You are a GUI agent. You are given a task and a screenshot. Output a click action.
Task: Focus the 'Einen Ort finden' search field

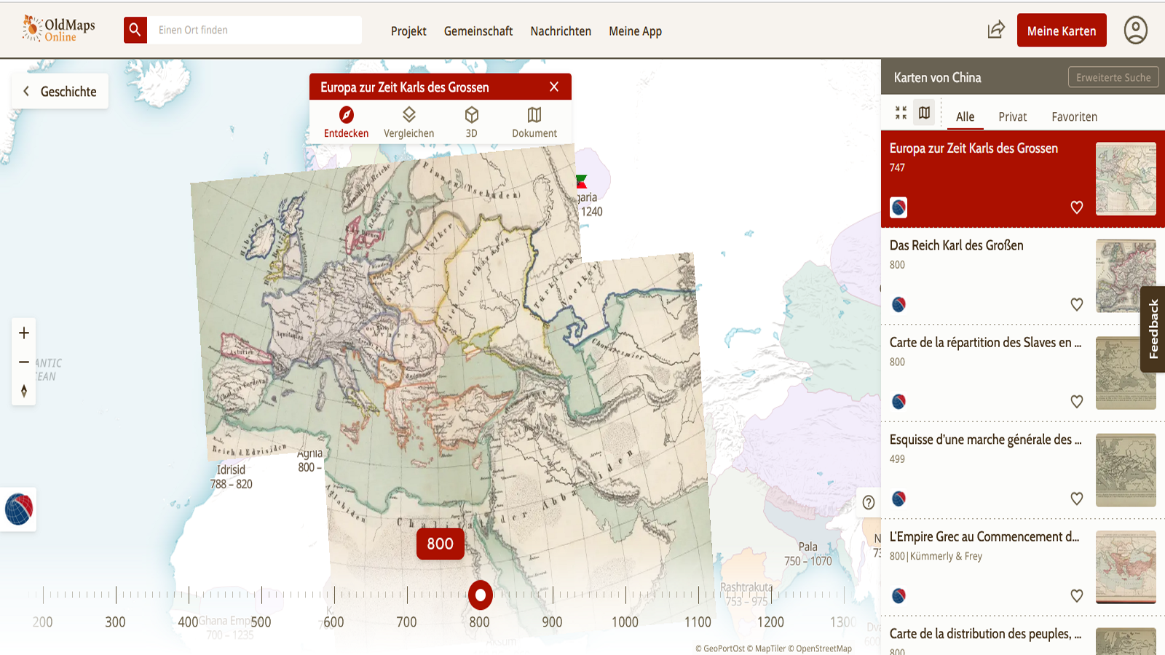pos(255,30)
